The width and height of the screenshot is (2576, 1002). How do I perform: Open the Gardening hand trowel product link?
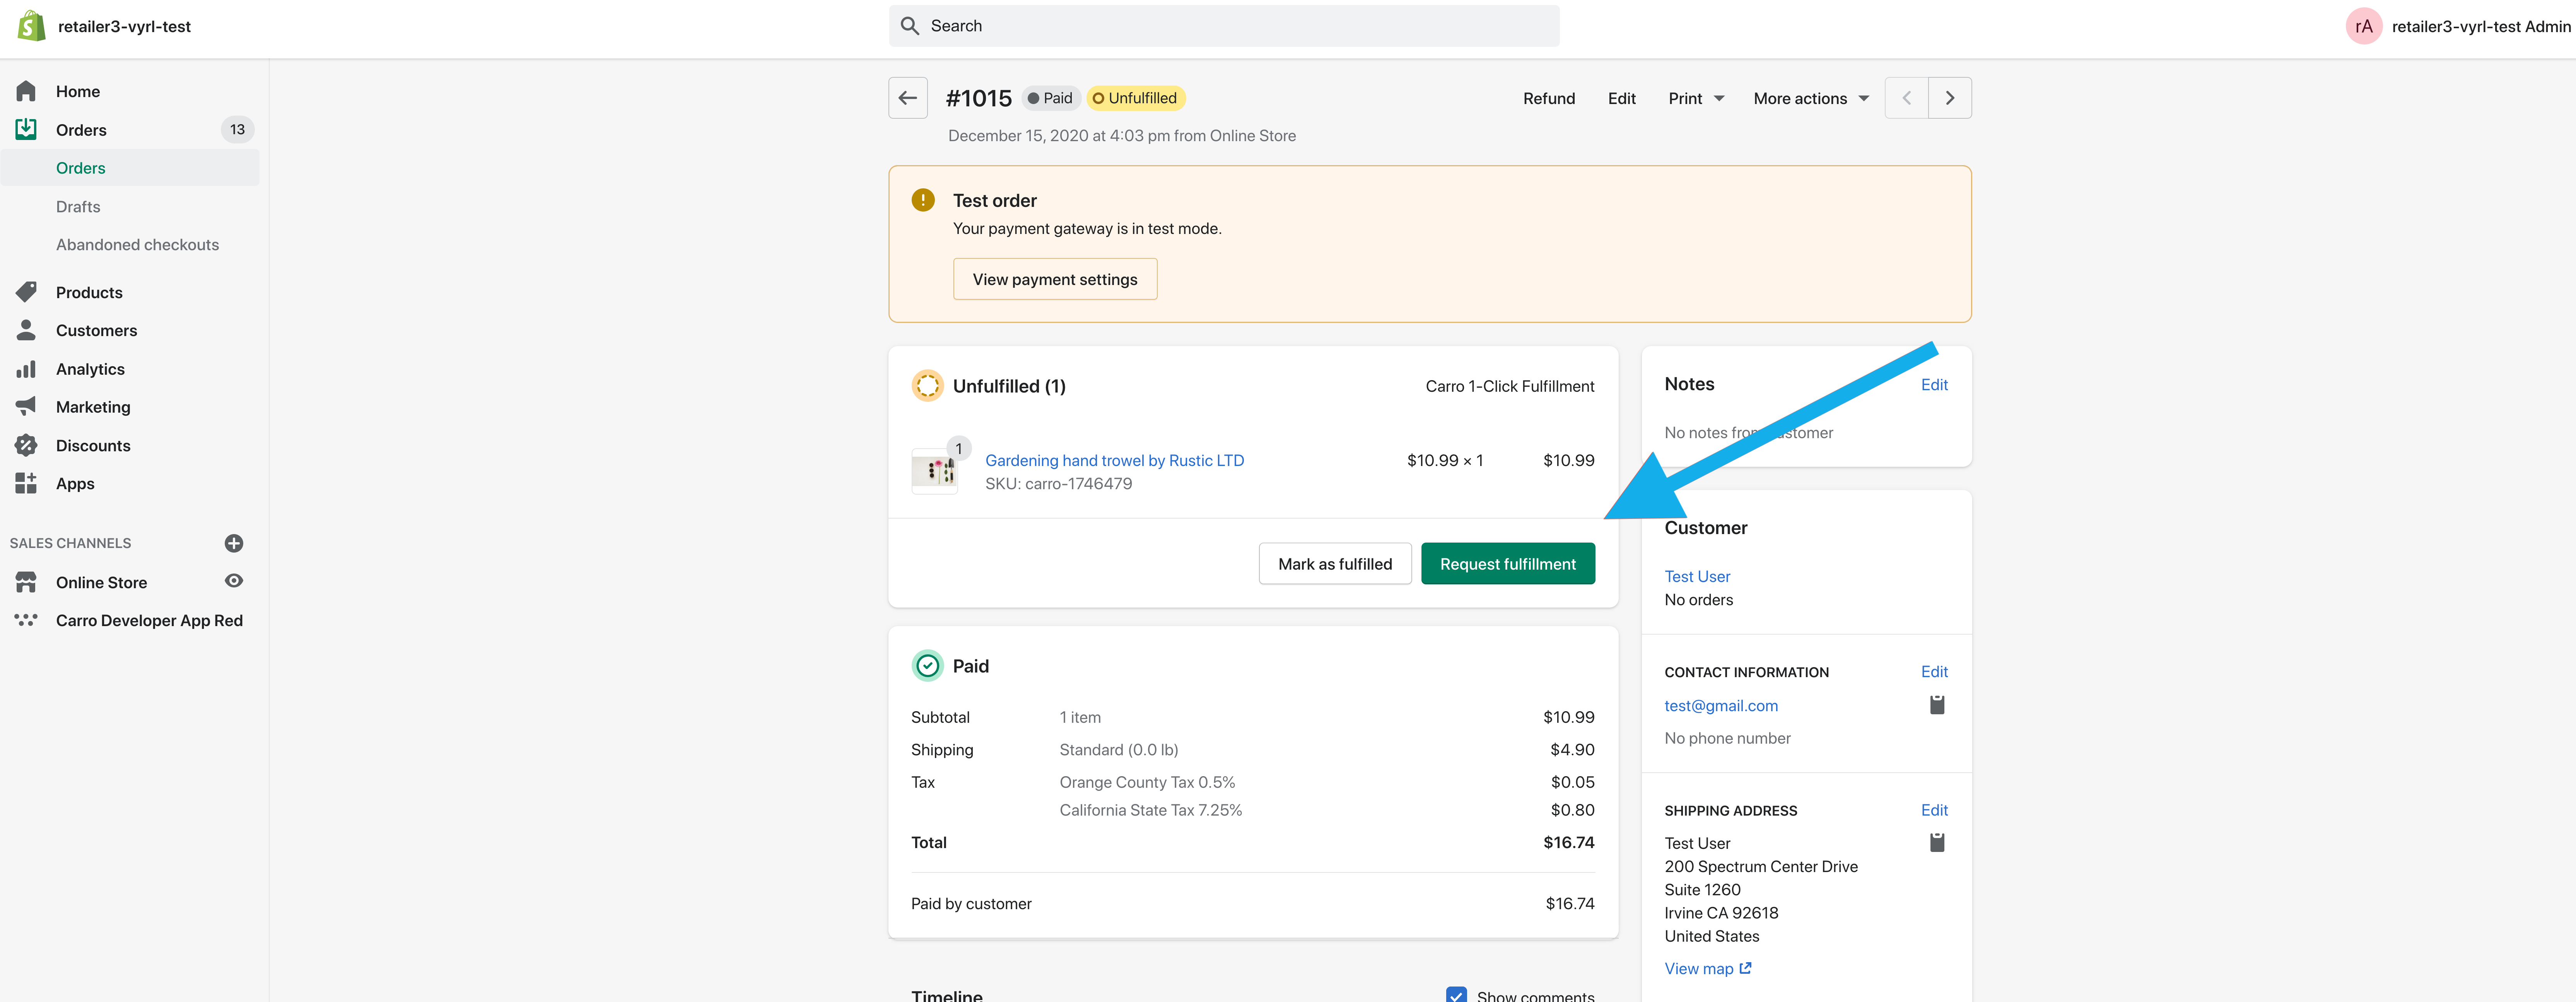pos(1114,460)
